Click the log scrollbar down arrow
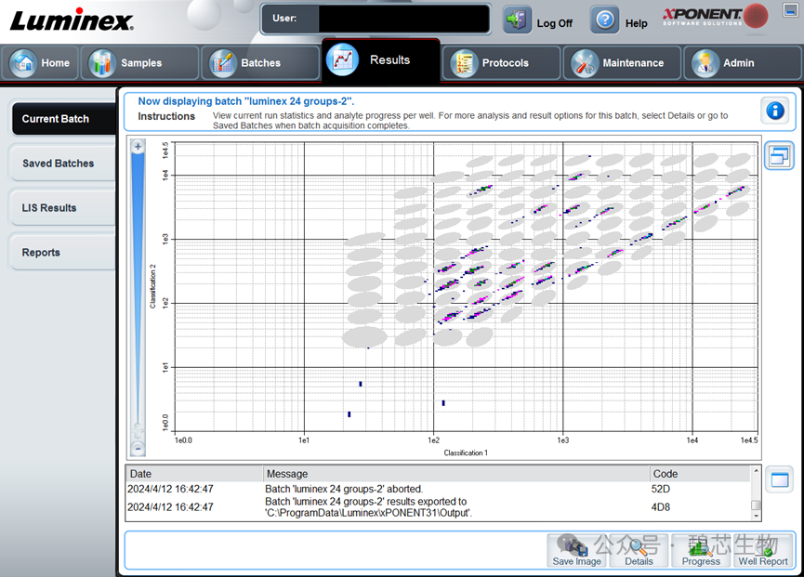The height and width of the screenshot is (577, 804). click(756, 517)
